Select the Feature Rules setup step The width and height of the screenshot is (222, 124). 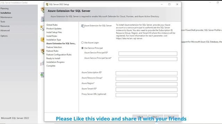(x=52, y=51)
